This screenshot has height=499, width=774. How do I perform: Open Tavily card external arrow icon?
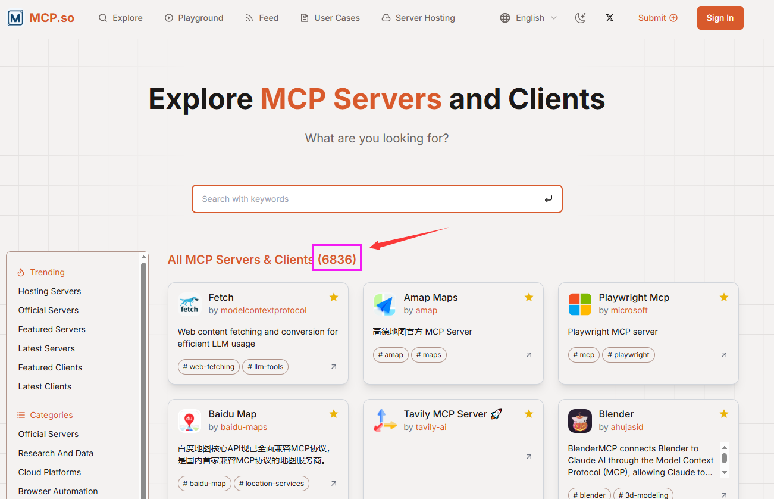pos(529,457)
